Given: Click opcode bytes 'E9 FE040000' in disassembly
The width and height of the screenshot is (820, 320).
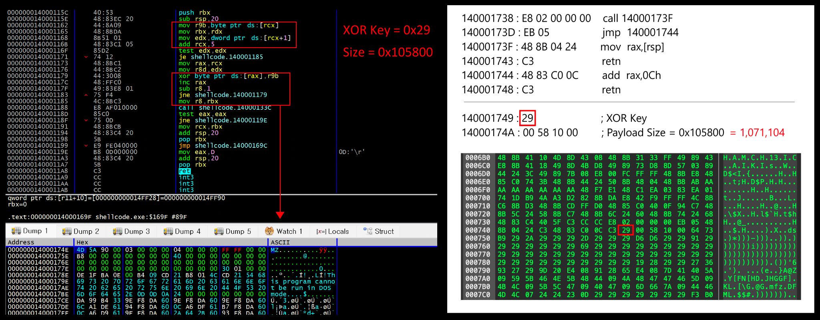Looking at the screenshot, I should tap(115, 145).
